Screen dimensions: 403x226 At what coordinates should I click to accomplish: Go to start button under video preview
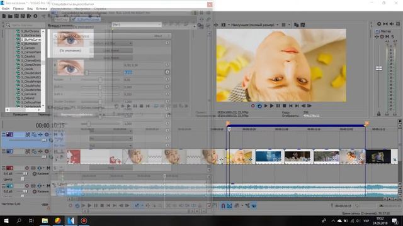[290, 106]
